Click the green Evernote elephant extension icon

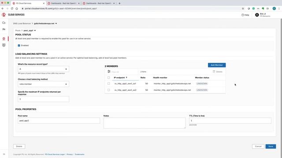(x=263, y=8)
